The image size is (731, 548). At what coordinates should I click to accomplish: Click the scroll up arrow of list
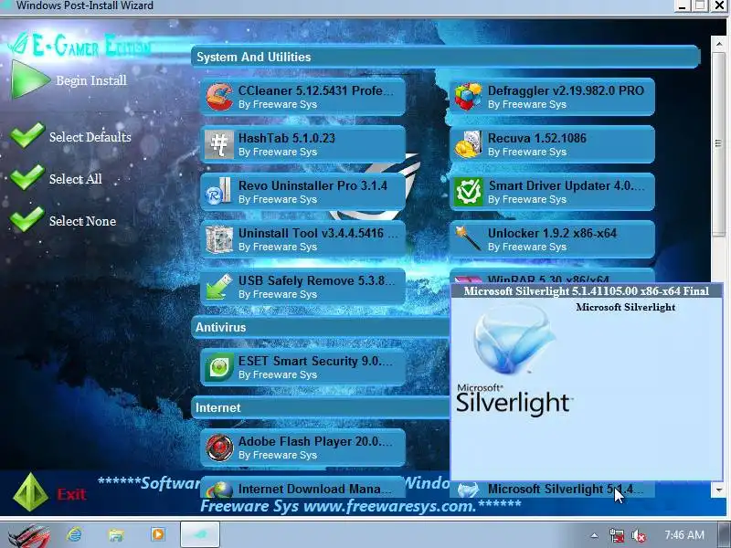[x=718, y=44]
